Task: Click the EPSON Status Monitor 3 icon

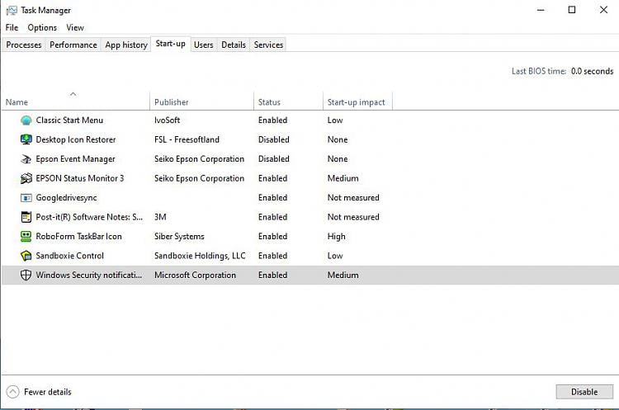Action: 26,178
